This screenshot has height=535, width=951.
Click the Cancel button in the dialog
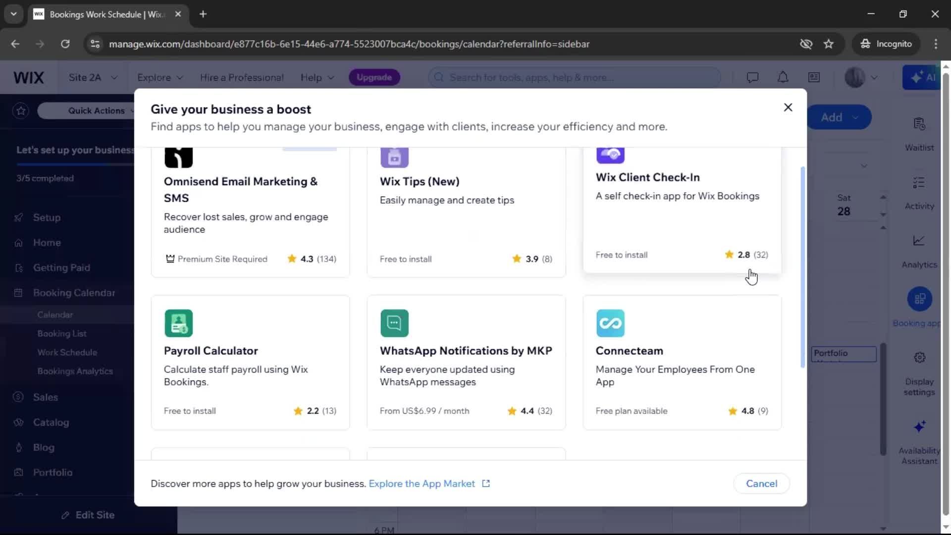(761, 483)
